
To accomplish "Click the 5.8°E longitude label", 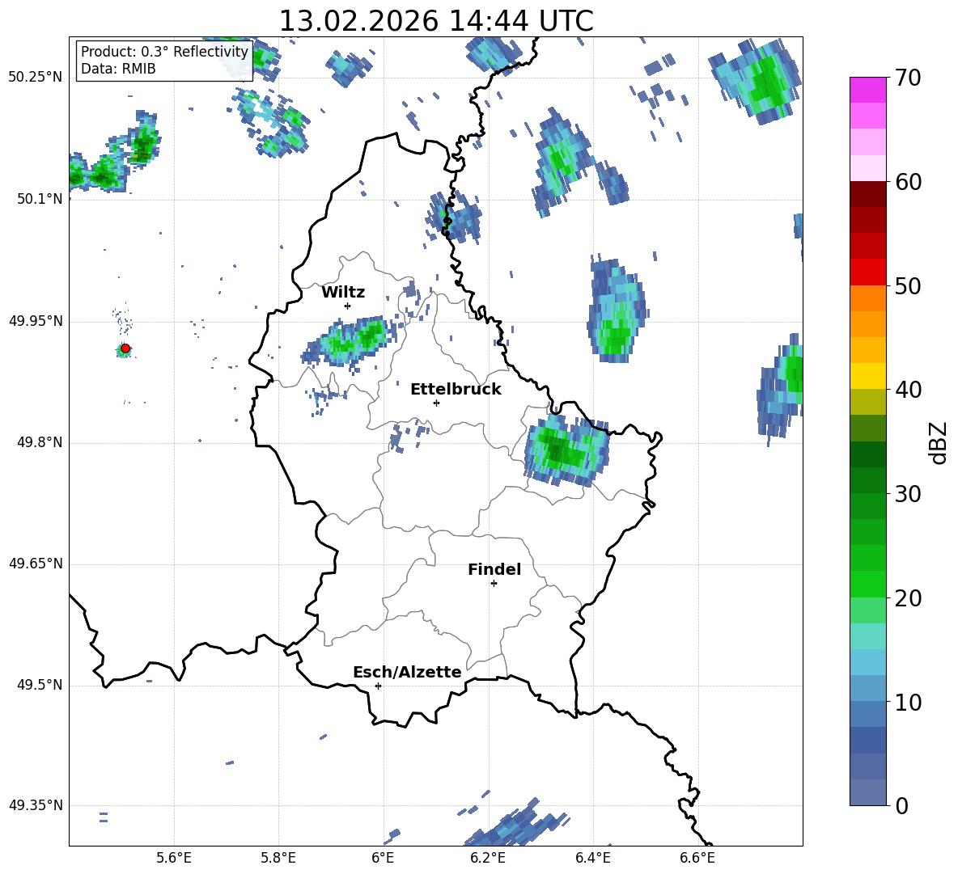I will [278, 858].
